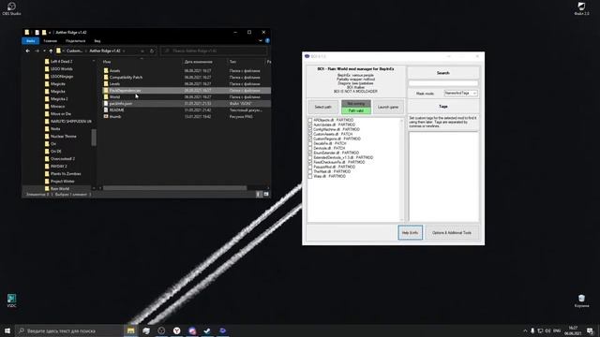Toggle the TheMast.dll mod checkbox

(x=310, y=171)
